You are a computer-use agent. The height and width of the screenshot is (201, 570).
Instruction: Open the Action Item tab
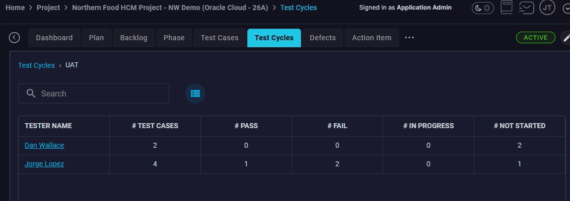click(x=372, y=38)
